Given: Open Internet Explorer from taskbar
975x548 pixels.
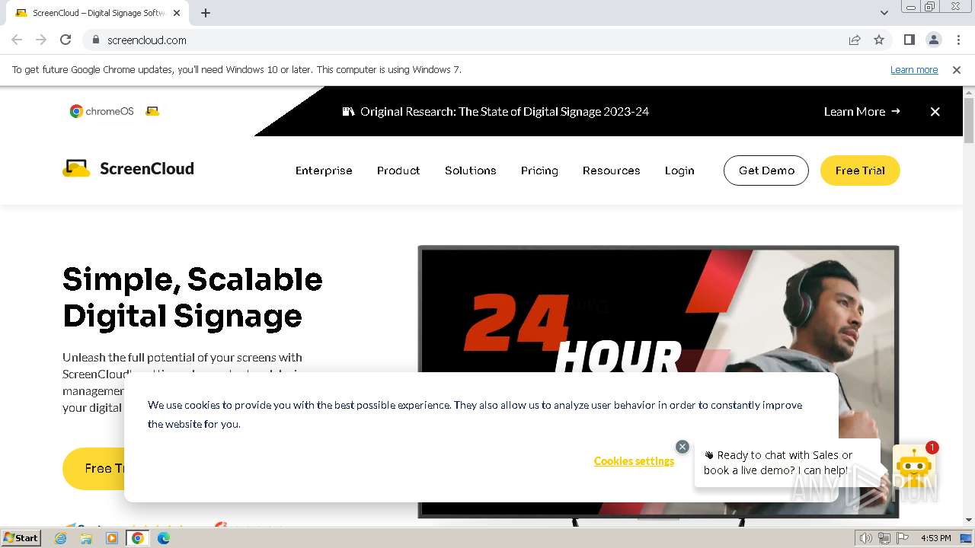Looking at the screenshot, I should pos(61,538).
